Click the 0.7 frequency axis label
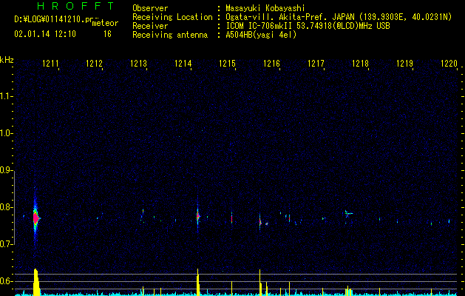This screenshot has width=465, height=296. 7,244
